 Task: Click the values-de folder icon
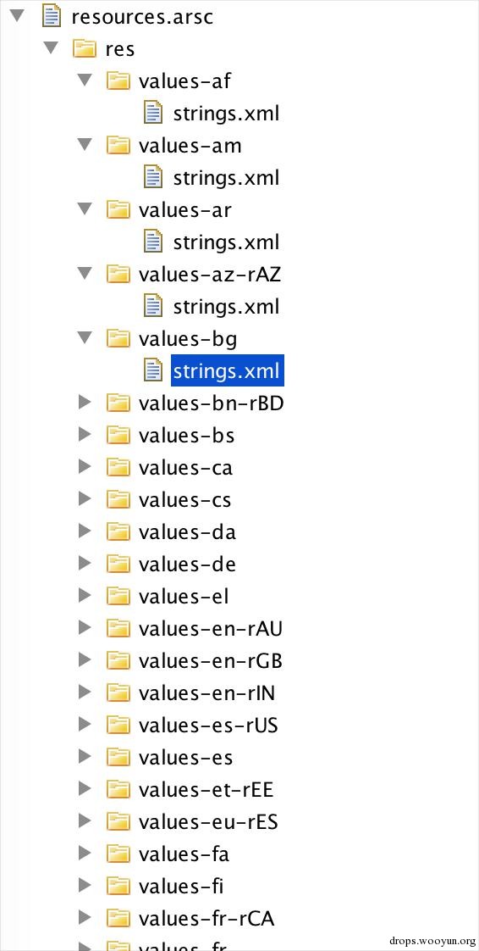click(x=118, y=564)
